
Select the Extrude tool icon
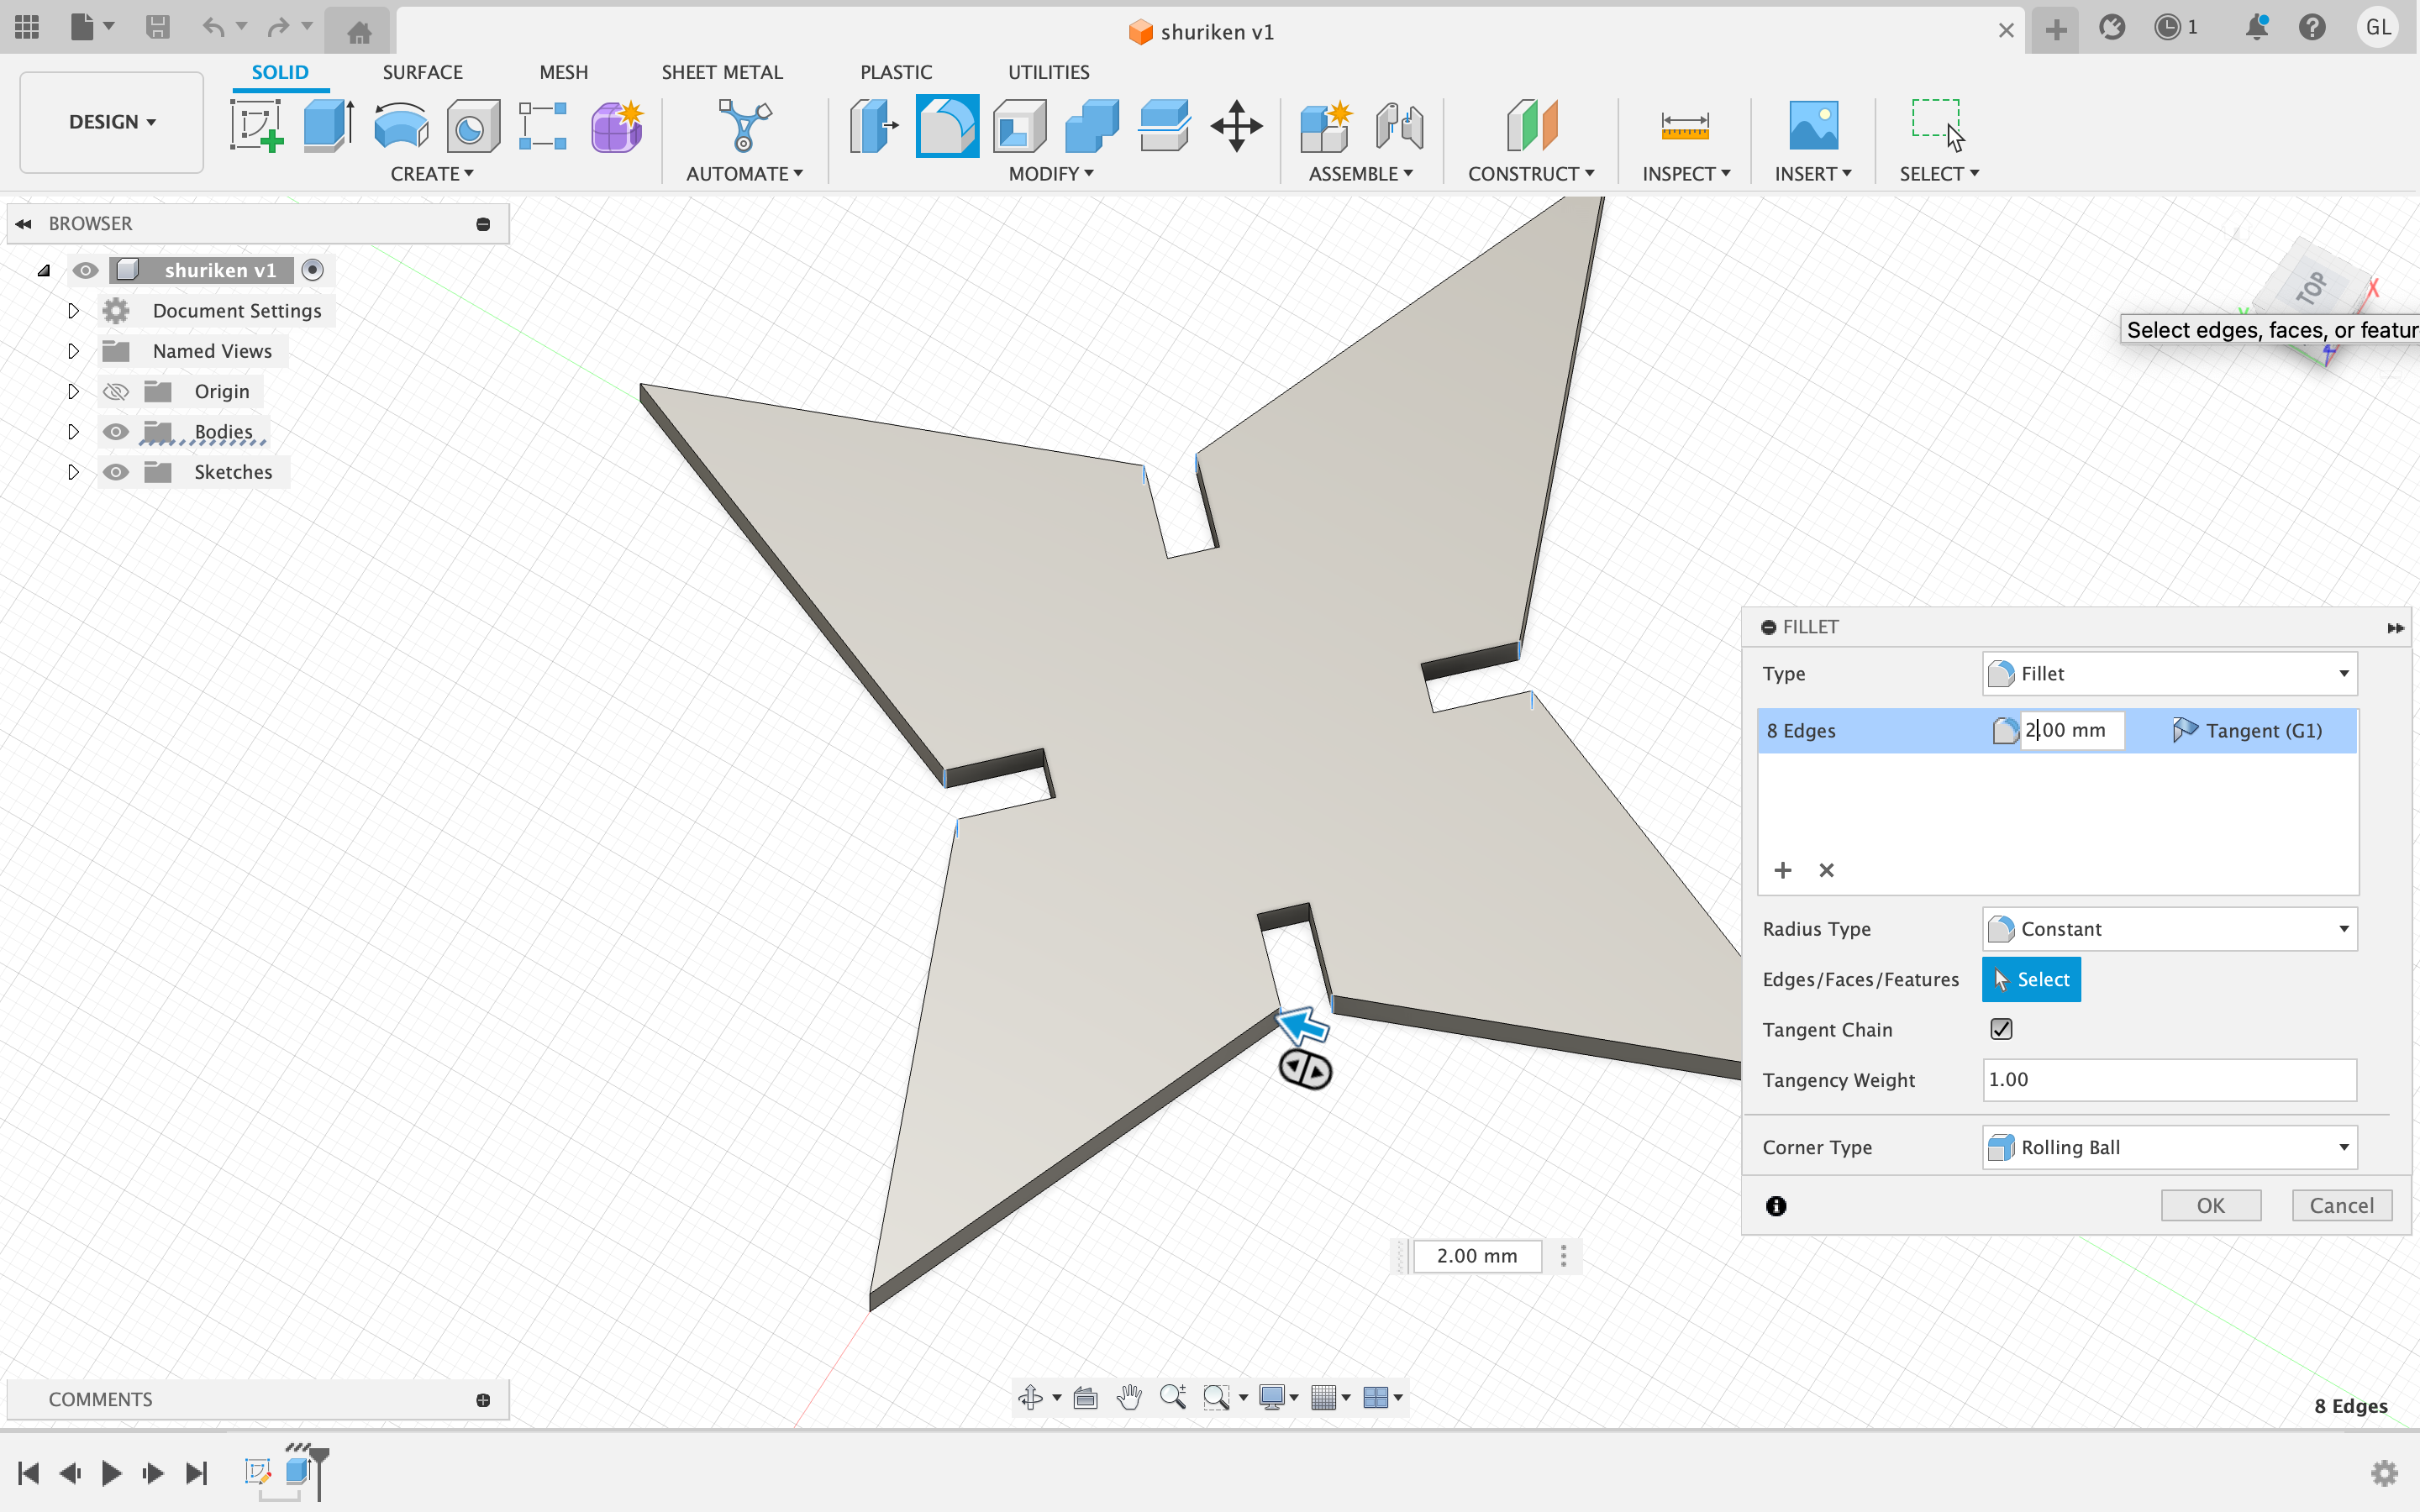328,126
